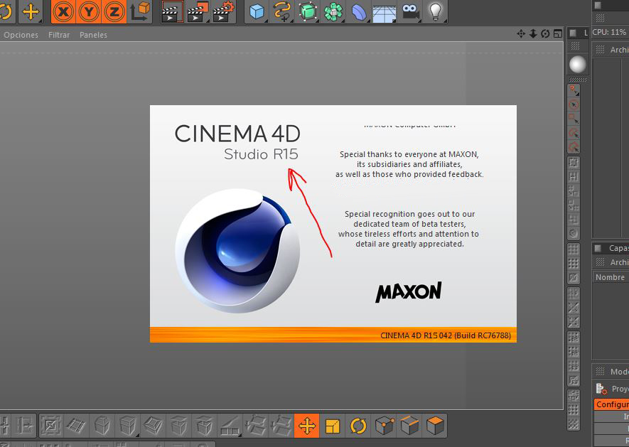Click the splash screen to dismiss it
This screenshot has width=629, height=447.
pyautogui.click(x=333, y=222)
